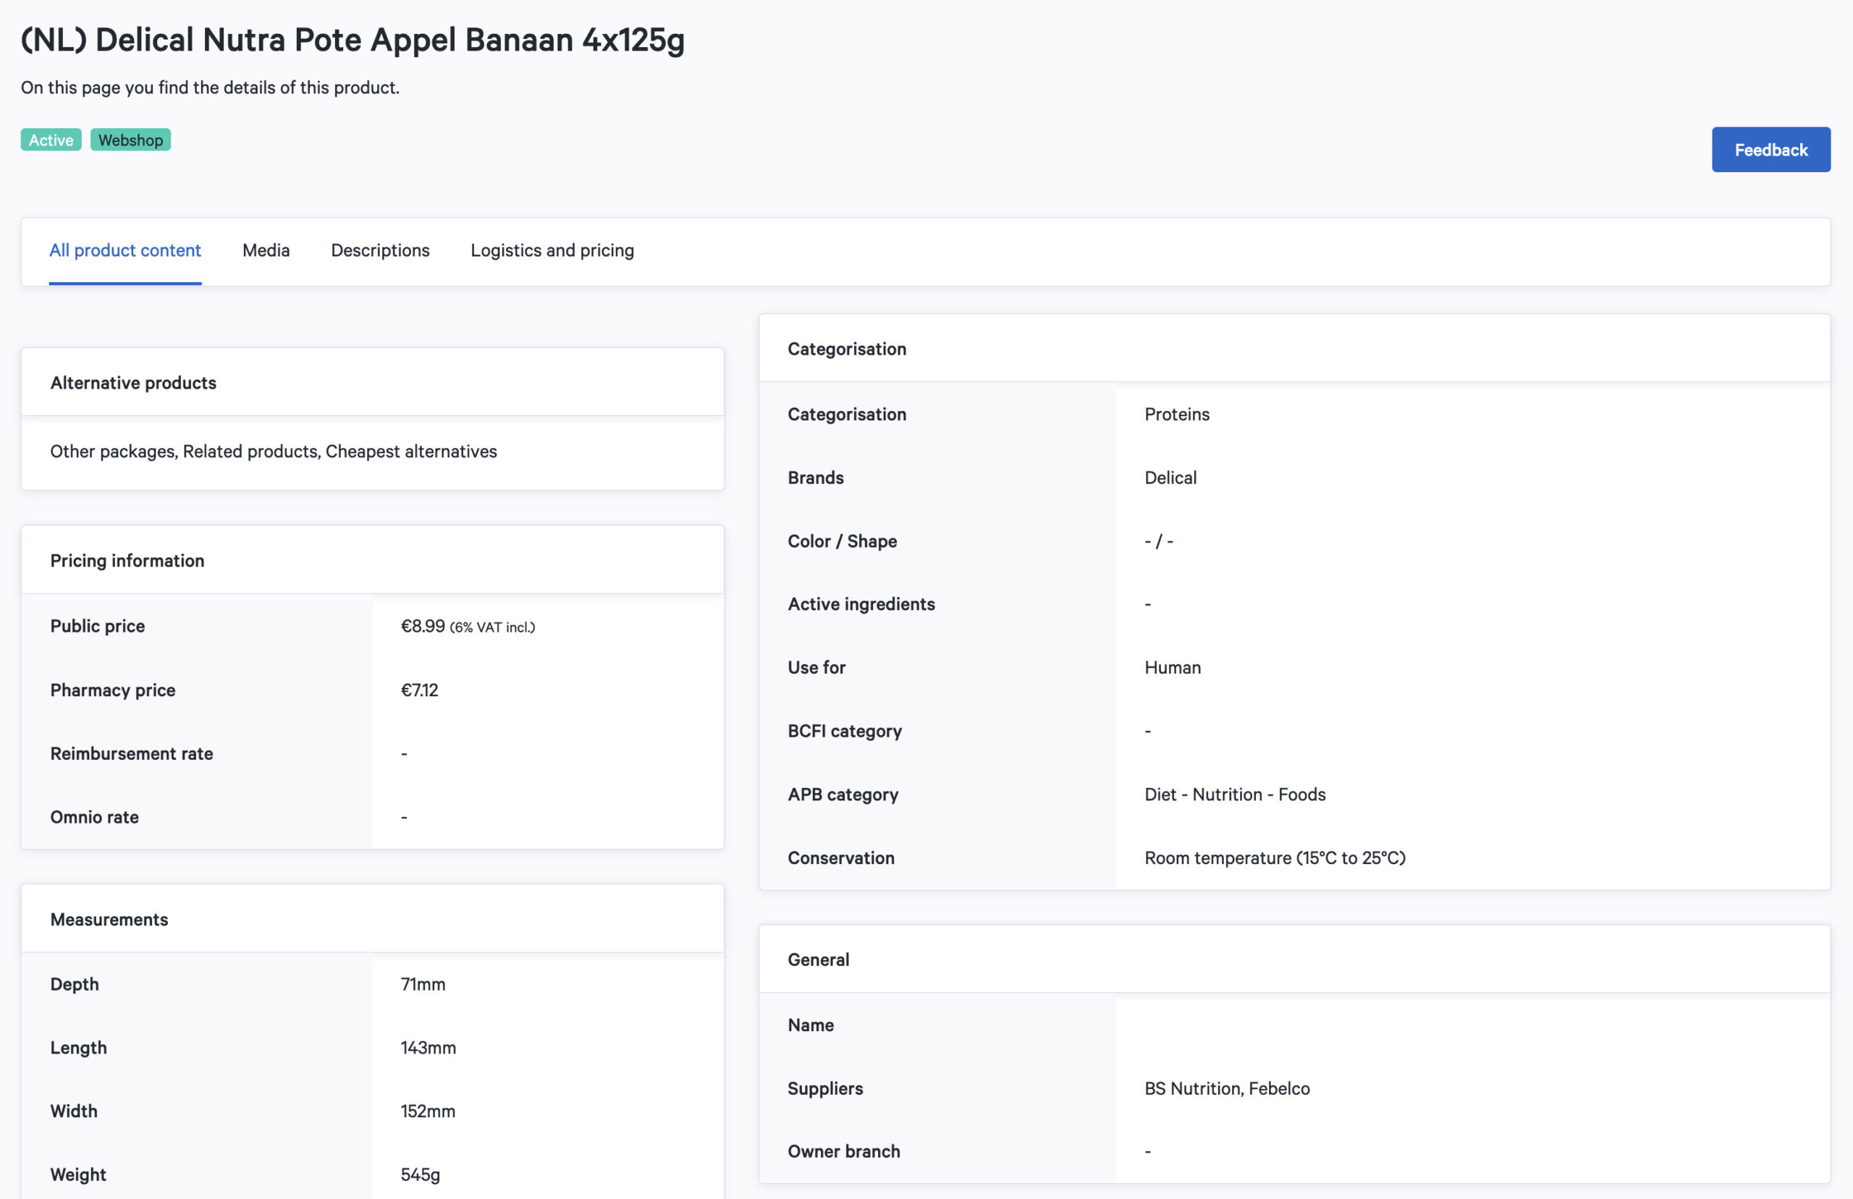Open the All product content tab
1853x1199 pixels.
coord(125,250)
